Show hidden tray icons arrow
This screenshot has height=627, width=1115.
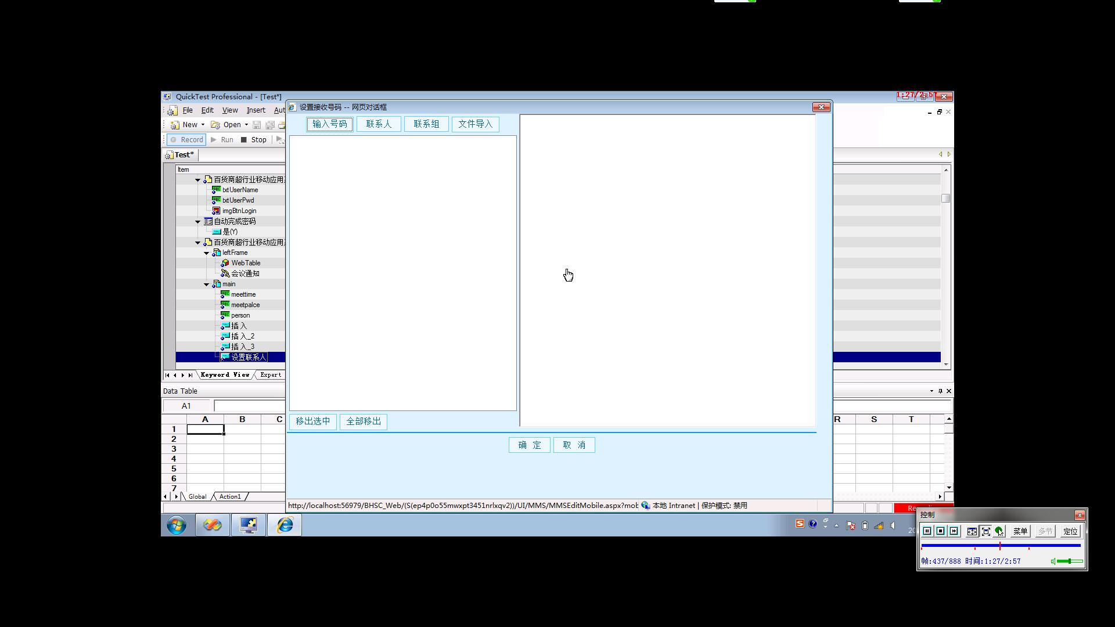coord(836,525)
